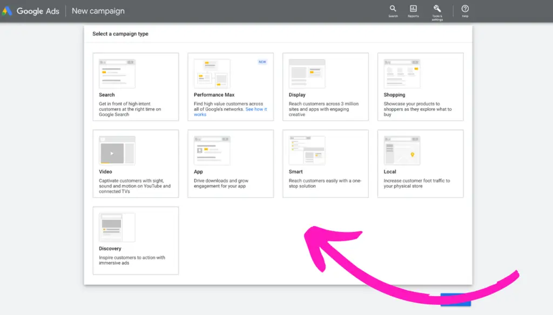The width and height of the screenshot is (553, 315).
Task: Click the Video card play thumbnail
Action: point(112,153)
